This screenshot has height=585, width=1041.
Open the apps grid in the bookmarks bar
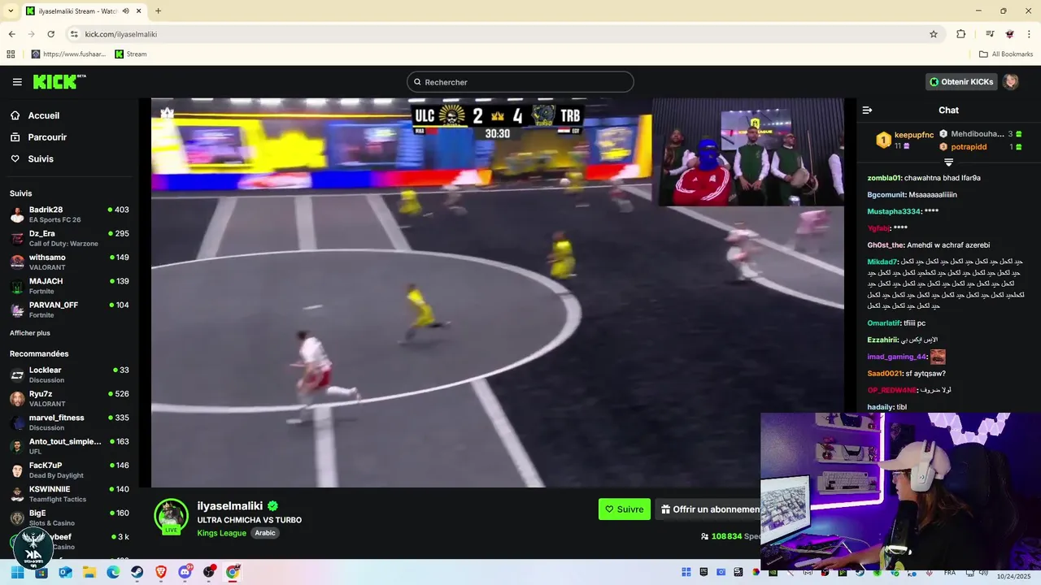(x=11, y=54)
